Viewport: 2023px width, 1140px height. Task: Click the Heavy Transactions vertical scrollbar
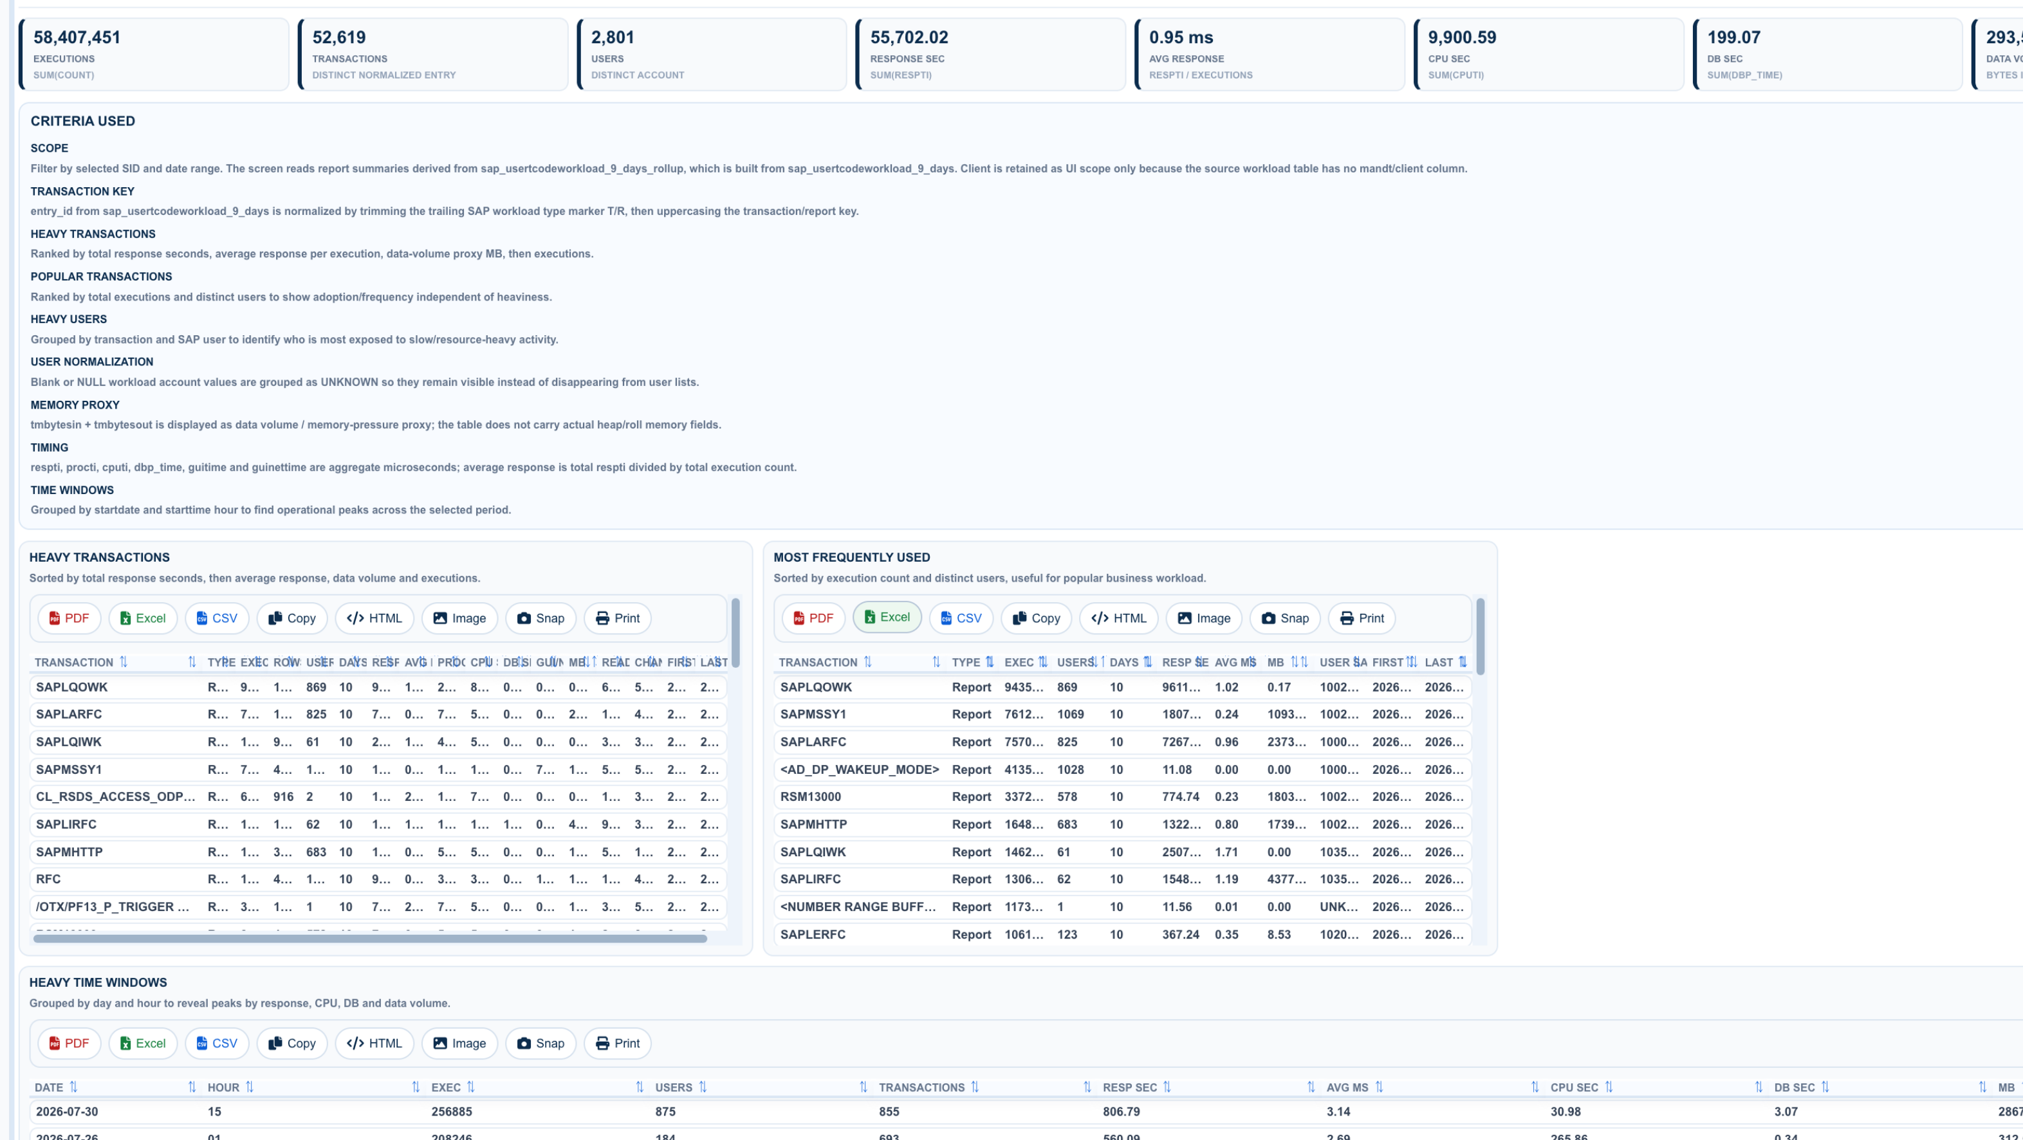pyautogui.click(x=736, y=633)
